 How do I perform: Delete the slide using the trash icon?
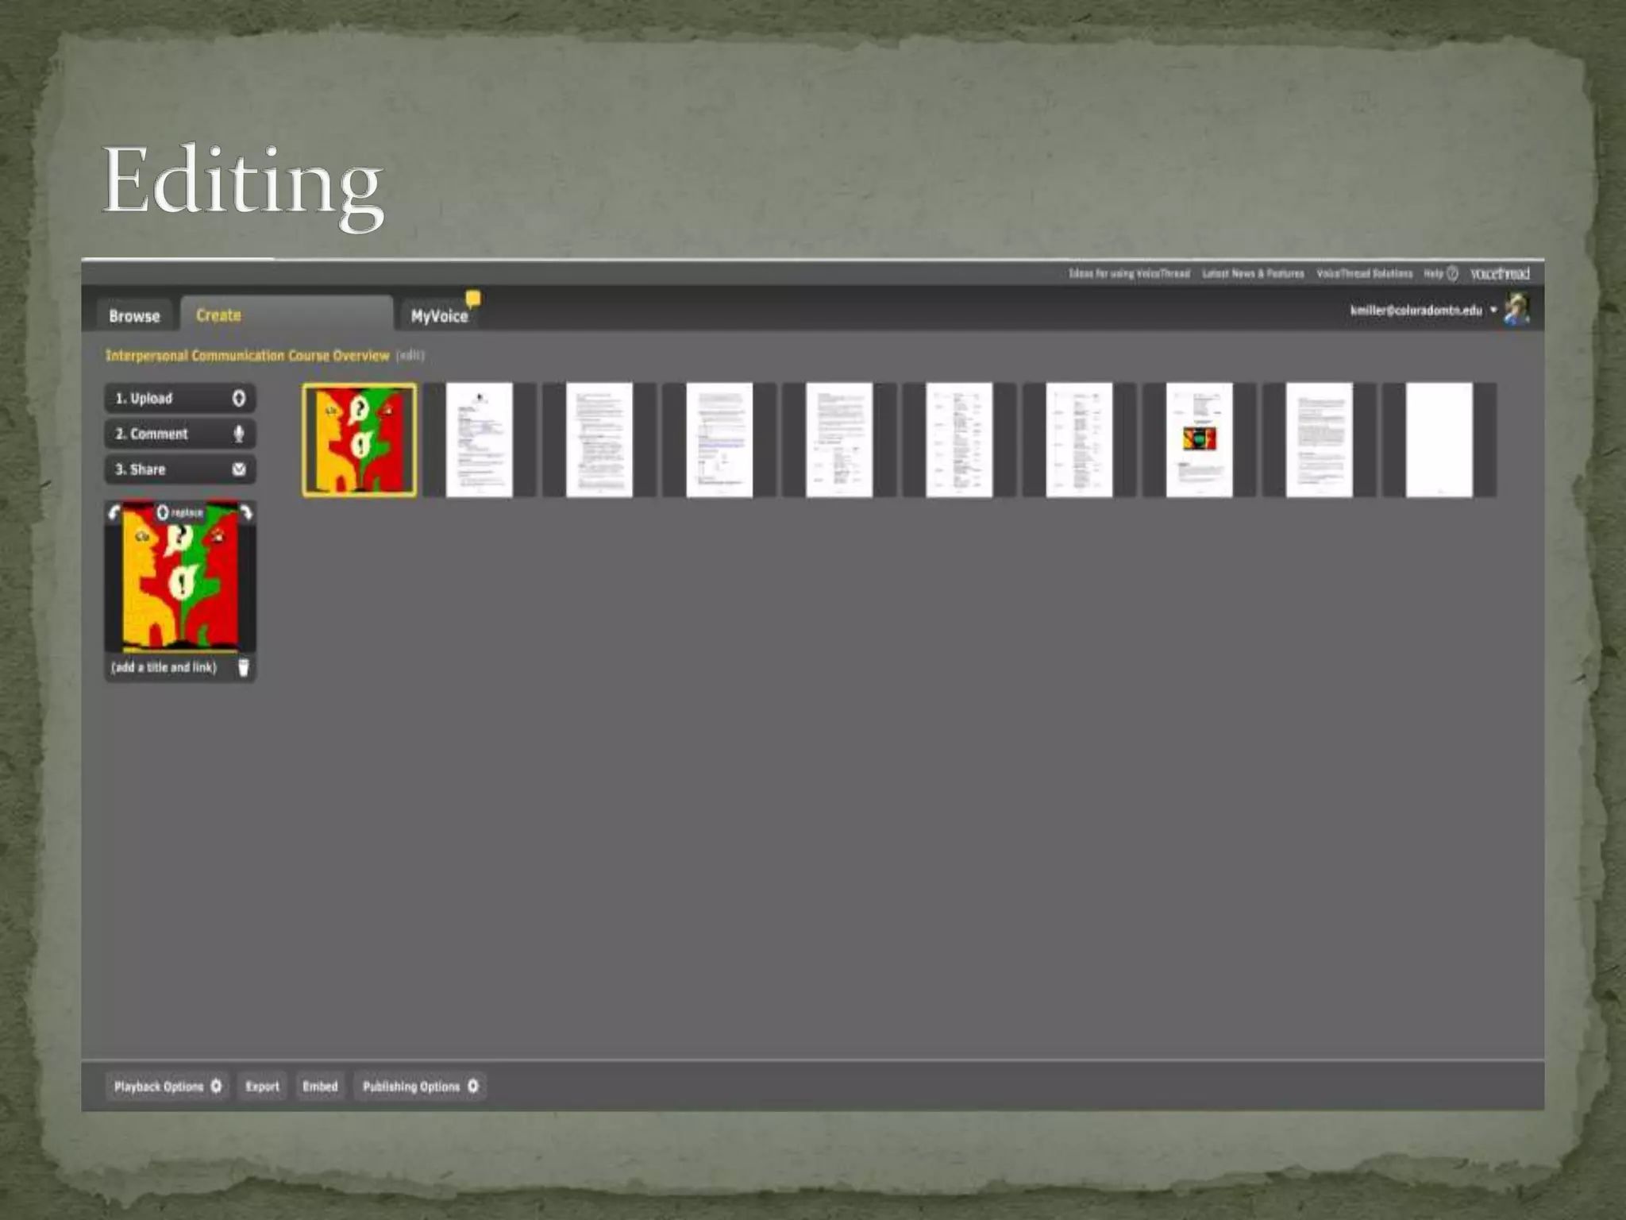click(x=243, y=667)
